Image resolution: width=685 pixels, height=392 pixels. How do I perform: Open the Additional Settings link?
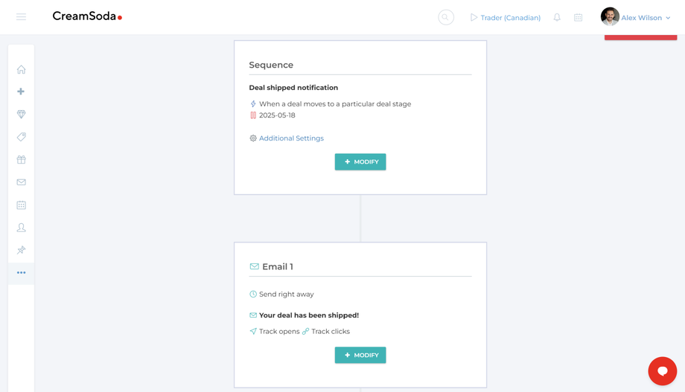point(291,138)
